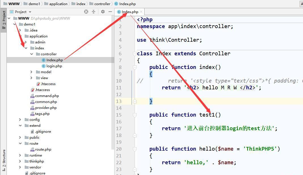
Task: Expand the vendor folder
Action: click(20, 167)
